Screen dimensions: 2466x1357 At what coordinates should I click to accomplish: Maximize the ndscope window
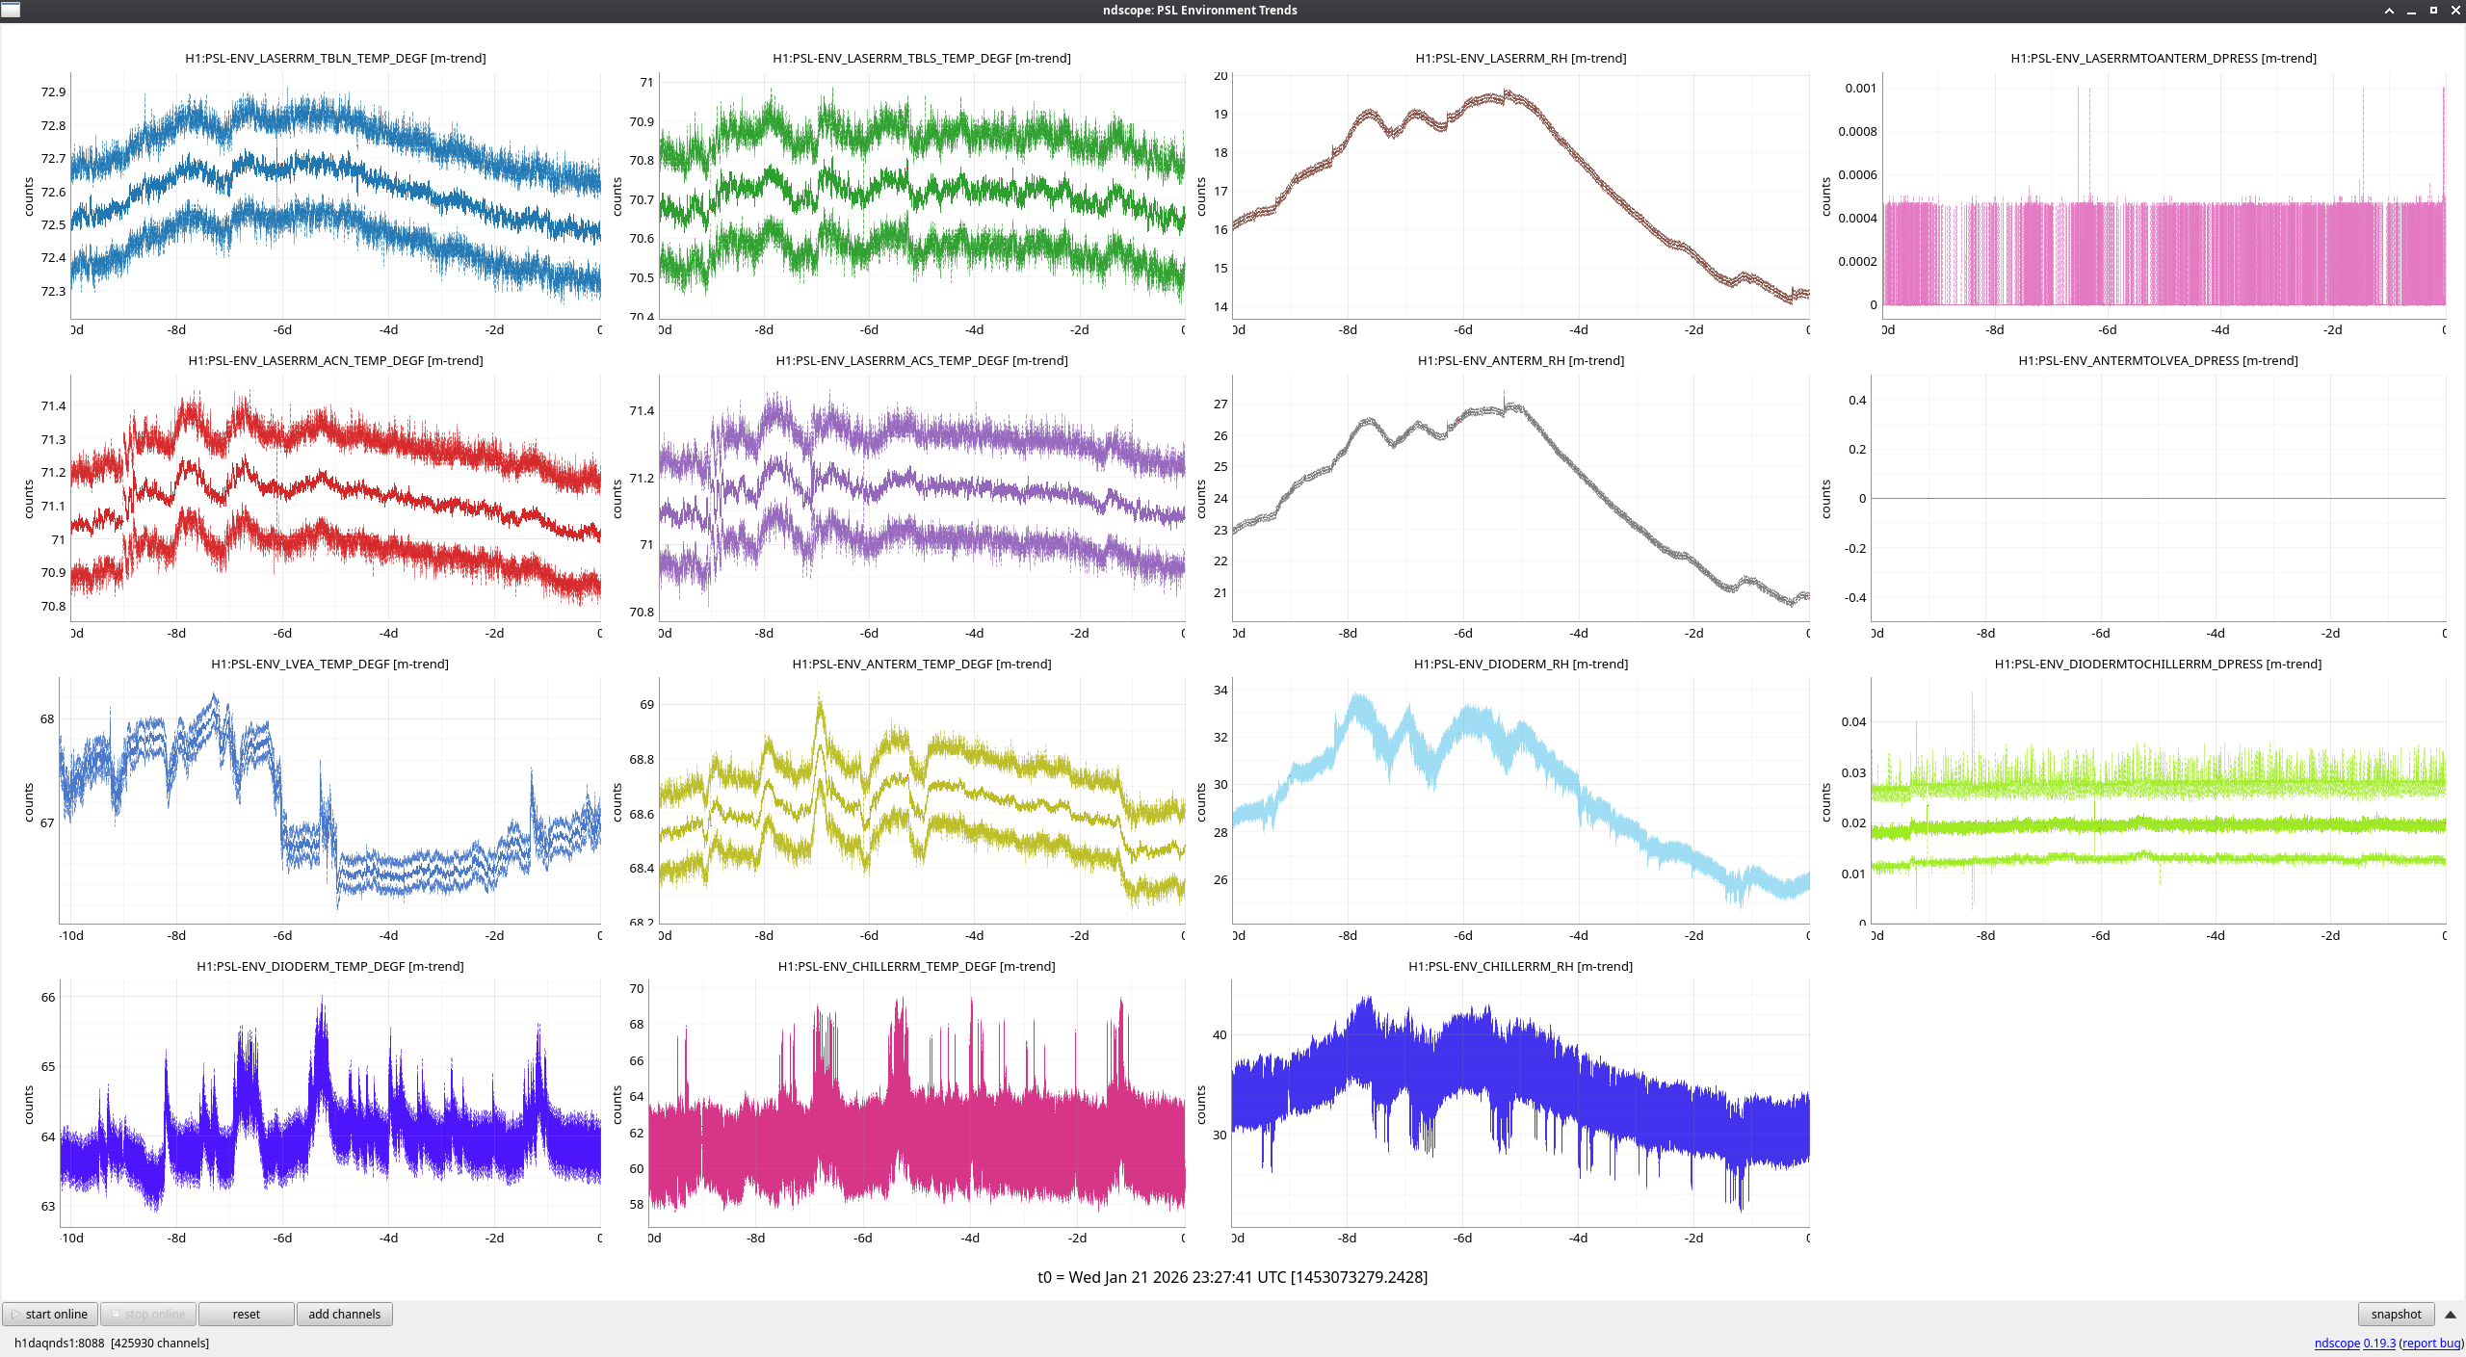tap(2433, 11)
